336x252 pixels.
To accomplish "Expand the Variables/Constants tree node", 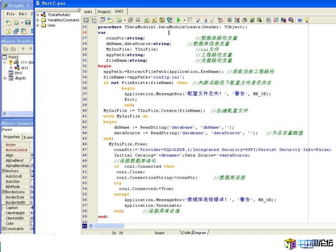I will [x=38, y=20].
